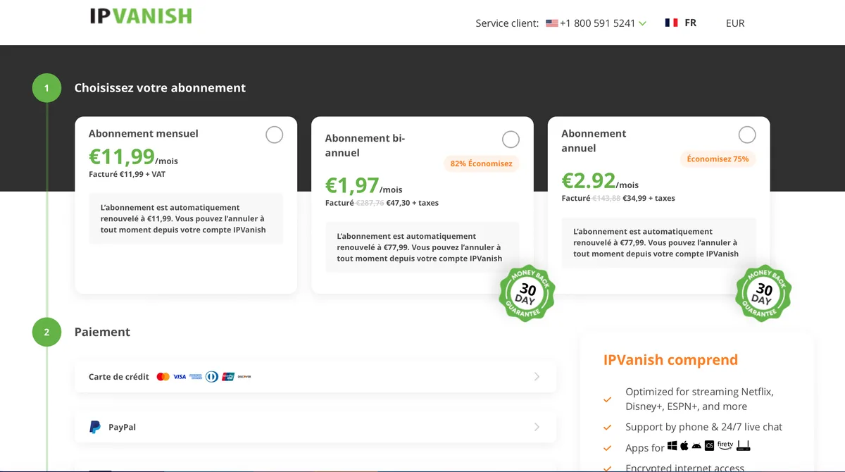Click the €1,97 per month price

tap(352, 185)
